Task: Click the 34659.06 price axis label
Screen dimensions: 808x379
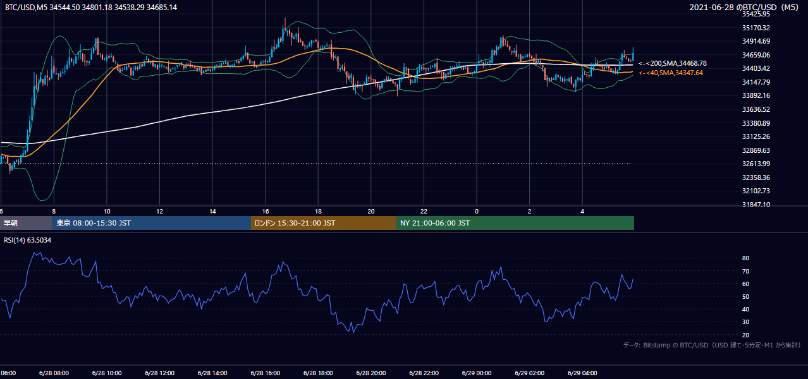Action: point(756,55)
